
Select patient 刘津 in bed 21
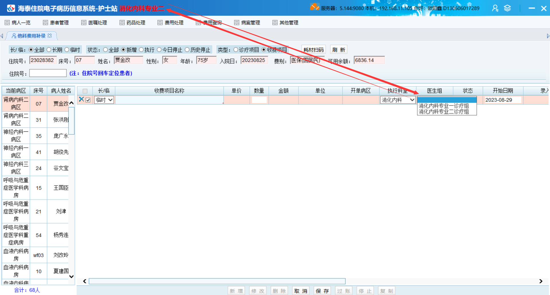36,211
